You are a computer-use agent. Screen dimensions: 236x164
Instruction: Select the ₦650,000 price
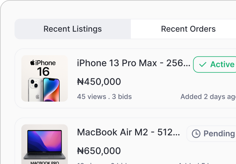(x=99, y=151)
